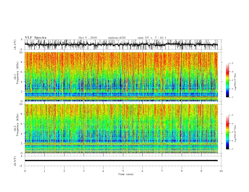The height and width of the screenshot is (192, 249).
Task: Click the time axis tick label "5"
Action: coord(123,171)
